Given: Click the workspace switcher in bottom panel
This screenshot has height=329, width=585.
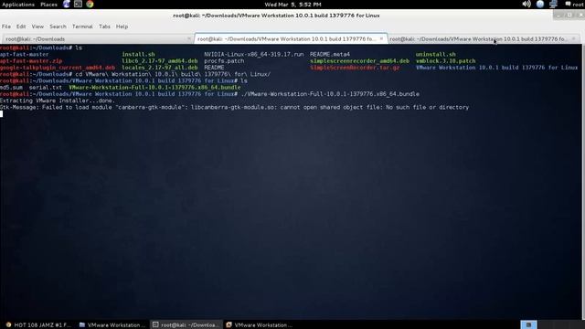Looking at the screenshot, I should (x=528, y=325).
